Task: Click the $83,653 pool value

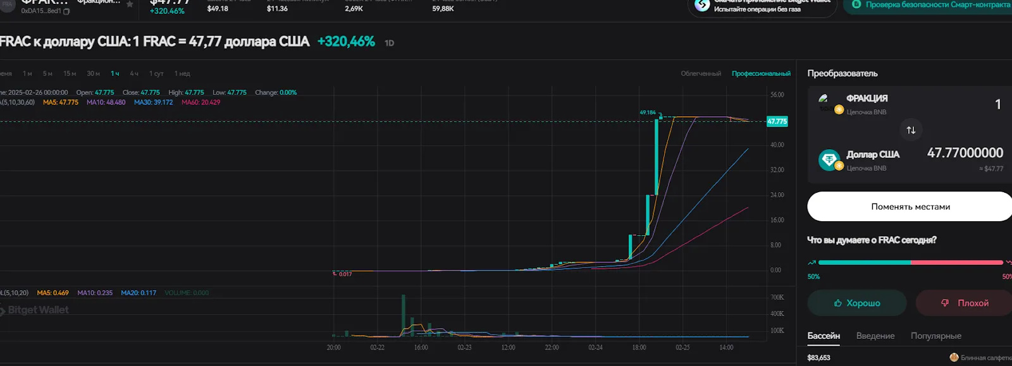Action: pyautogui.click(x=818, y=358)
